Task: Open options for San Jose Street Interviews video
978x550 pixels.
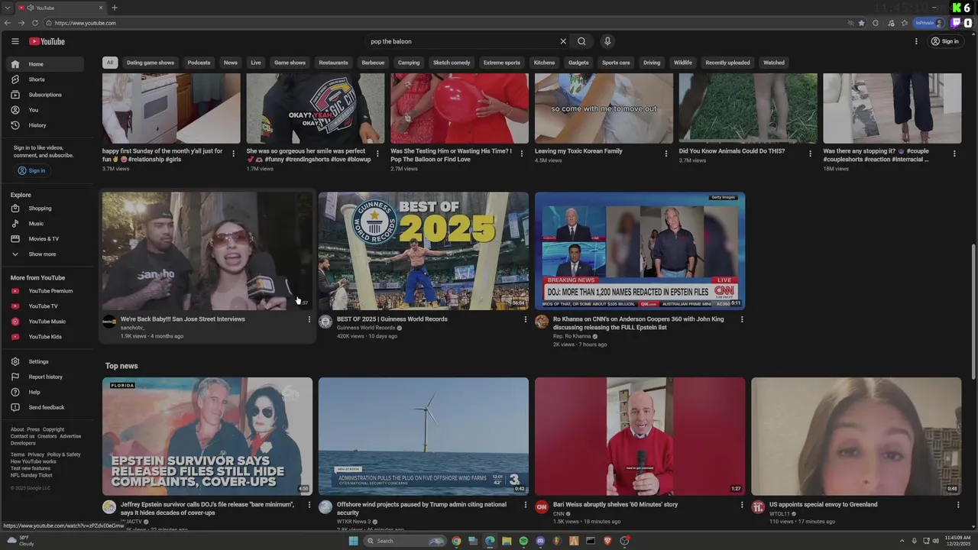Action: pos(309,319)
